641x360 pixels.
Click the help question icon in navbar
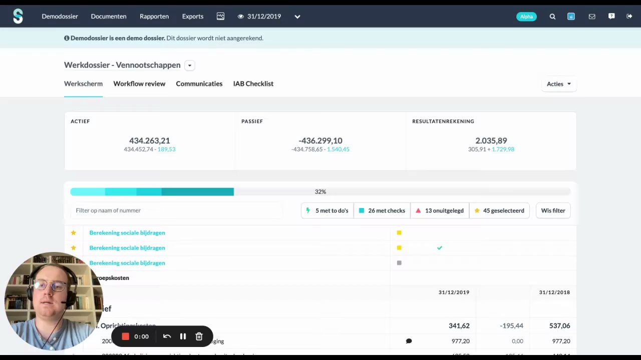tap(611, 16)
